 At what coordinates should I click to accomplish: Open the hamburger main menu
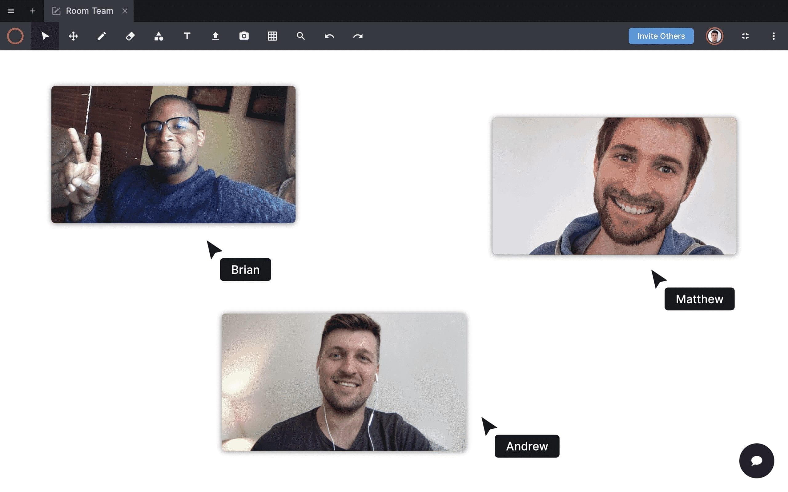(x=11, y=11)
